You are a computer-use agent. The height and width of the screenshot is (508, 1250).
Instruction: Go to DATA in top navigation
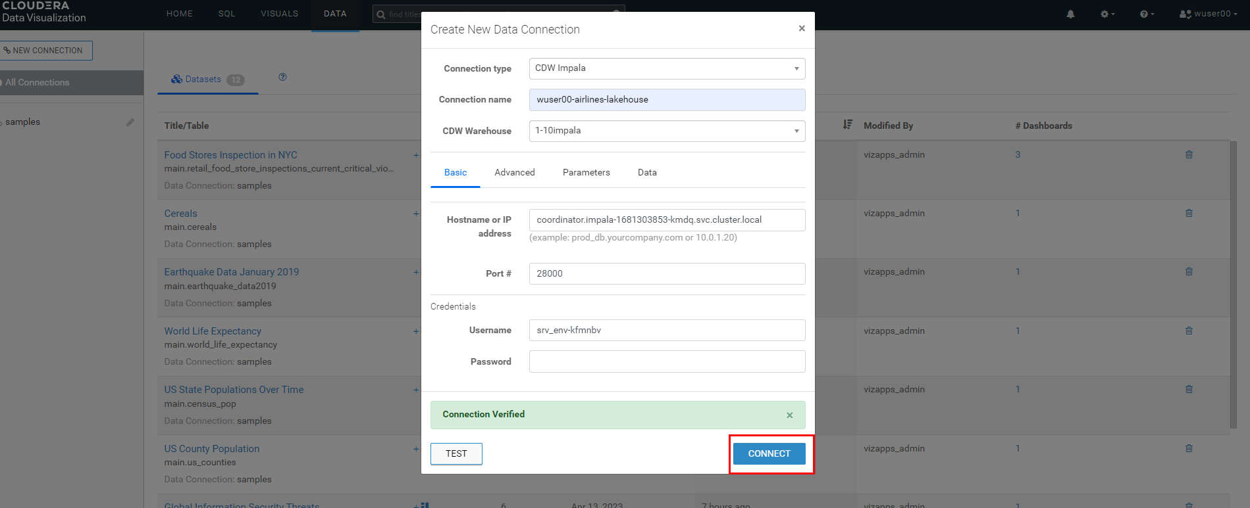335,14
